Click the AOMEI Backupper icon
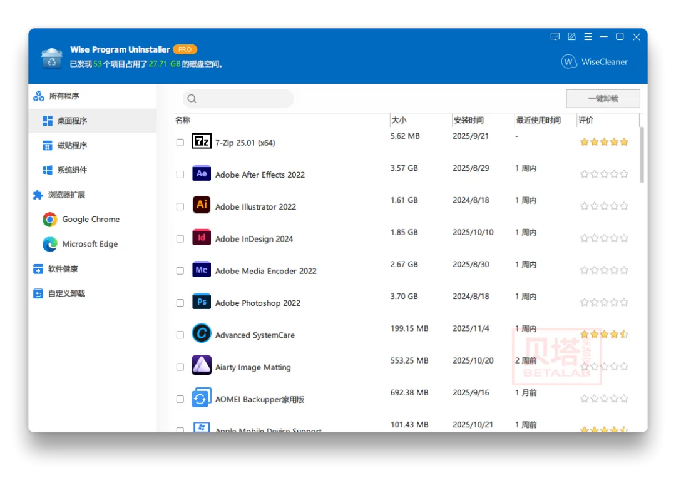Image resolution: width=676 pixels, height=478 pixels. tap(202, 397)
